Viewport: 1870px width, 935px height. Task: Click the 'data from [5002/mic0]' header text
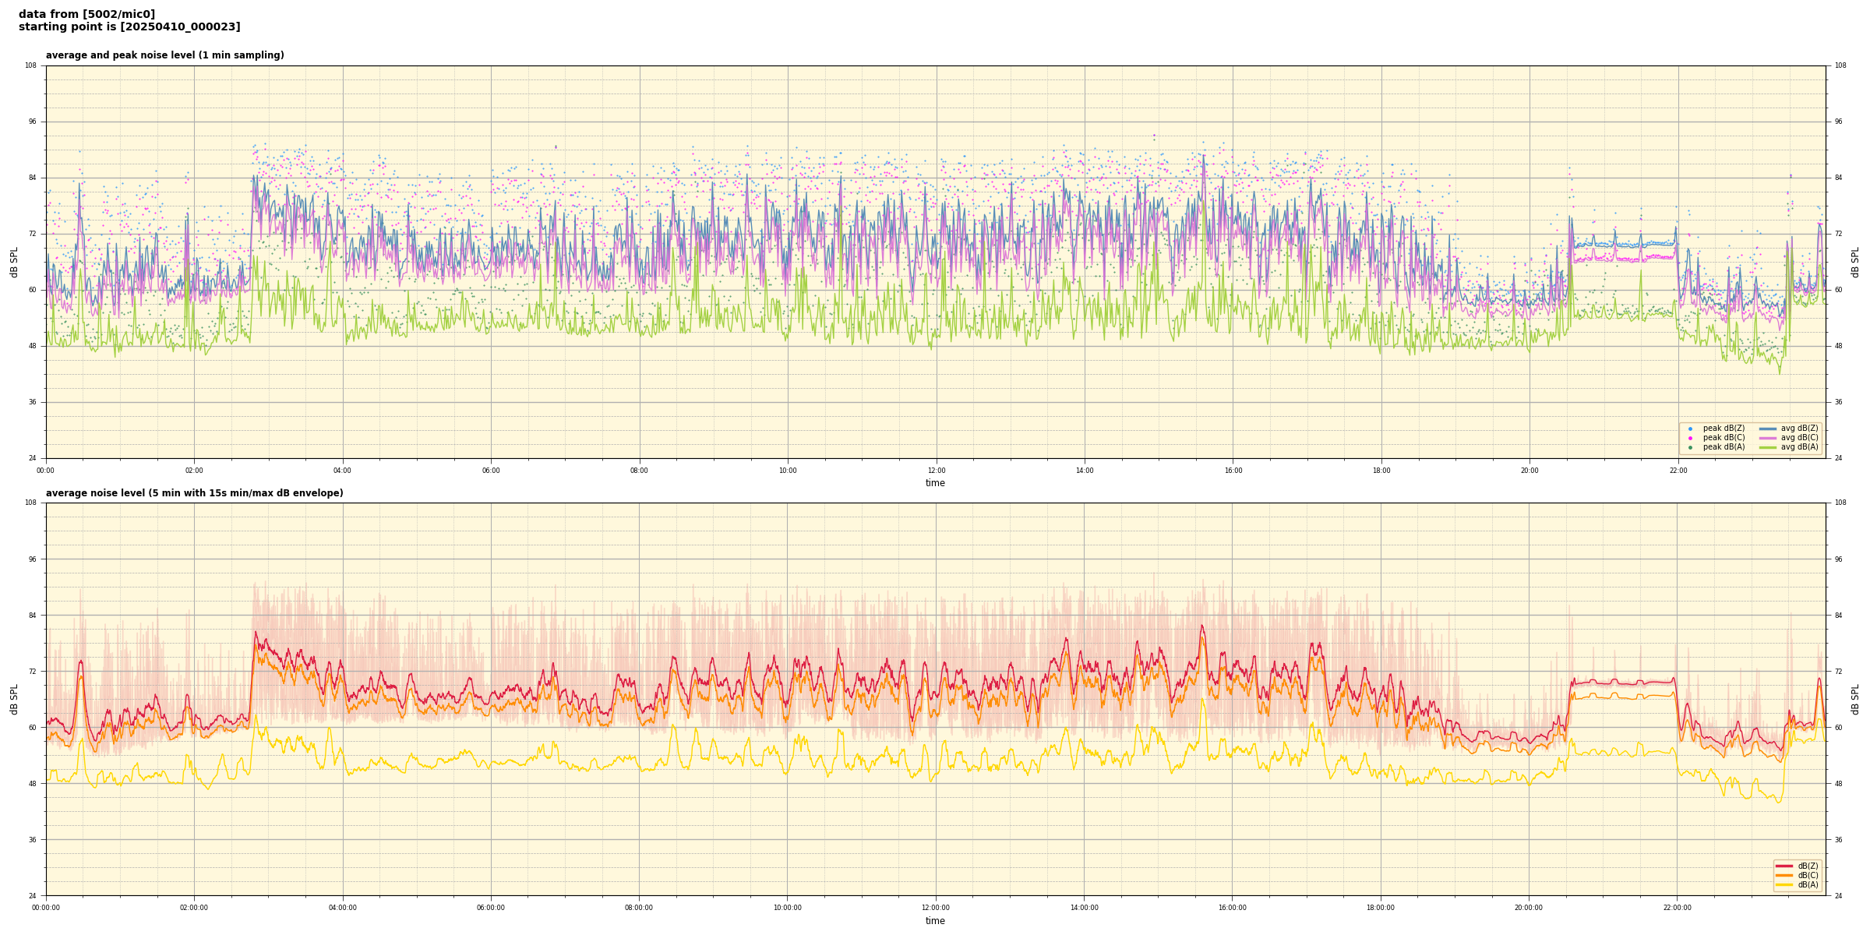pyautogui.click(x=86, y=14)
